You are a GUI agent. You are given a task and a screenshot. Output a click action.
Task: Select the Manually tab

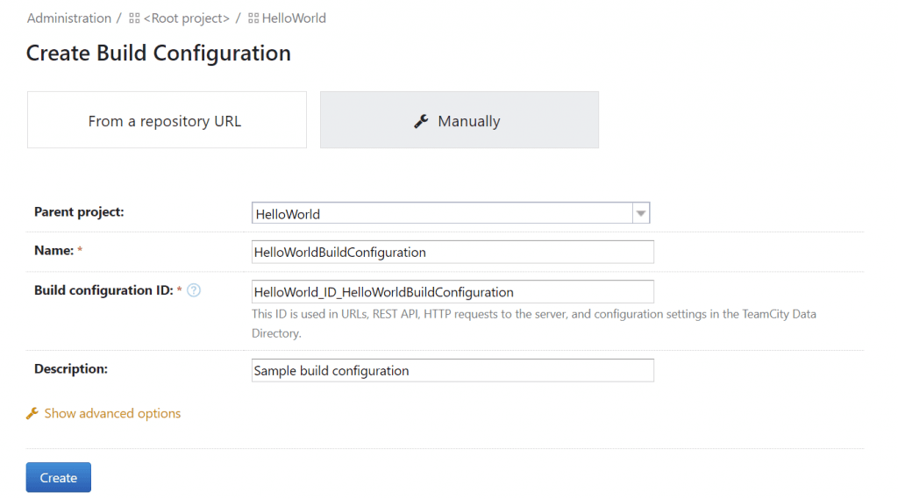pyautogui.click(x=459, y=120)
